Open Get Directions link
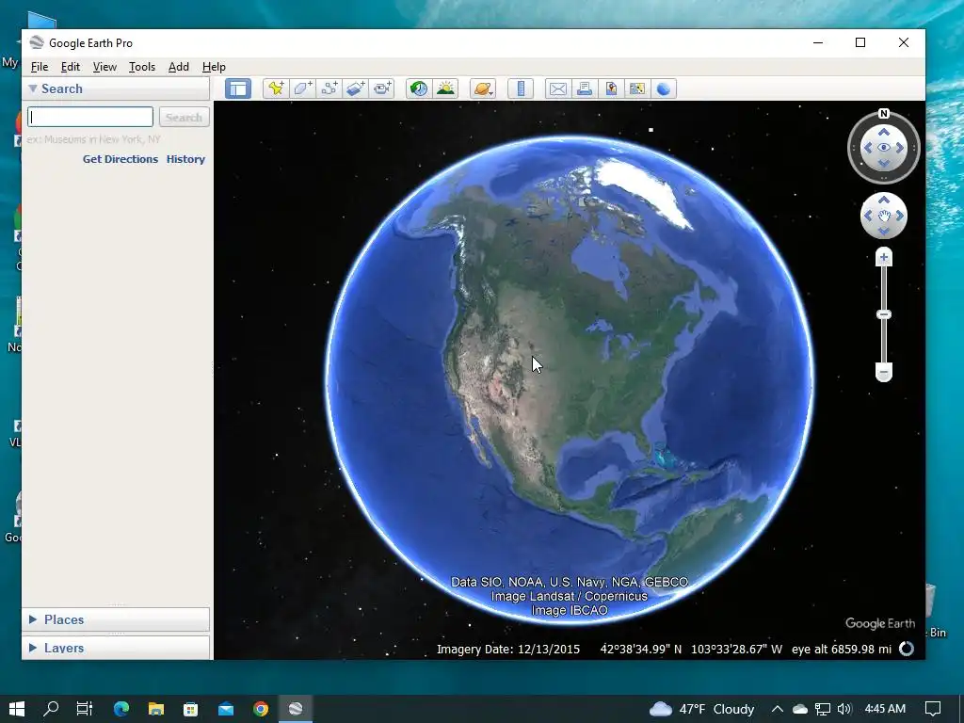Screen dimensions: 964x723 (x=120, y=158)
